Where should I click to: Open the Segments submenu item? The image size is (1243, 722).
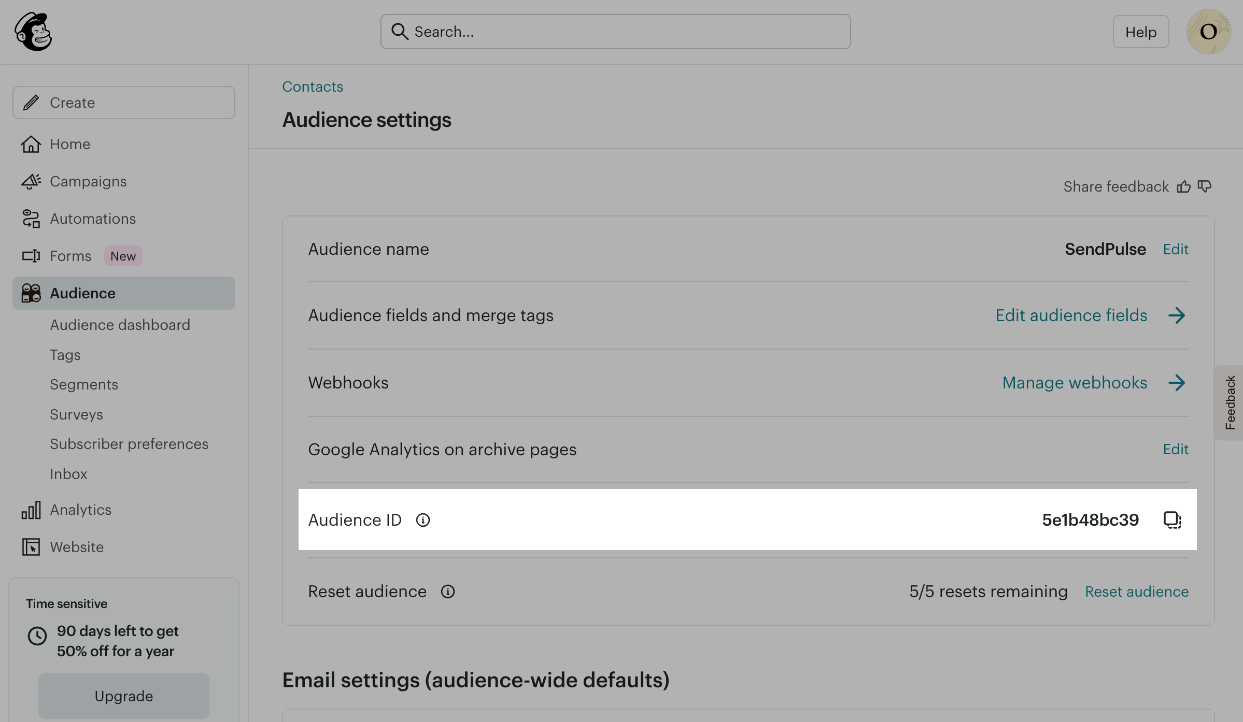click(x=84, y=384)
